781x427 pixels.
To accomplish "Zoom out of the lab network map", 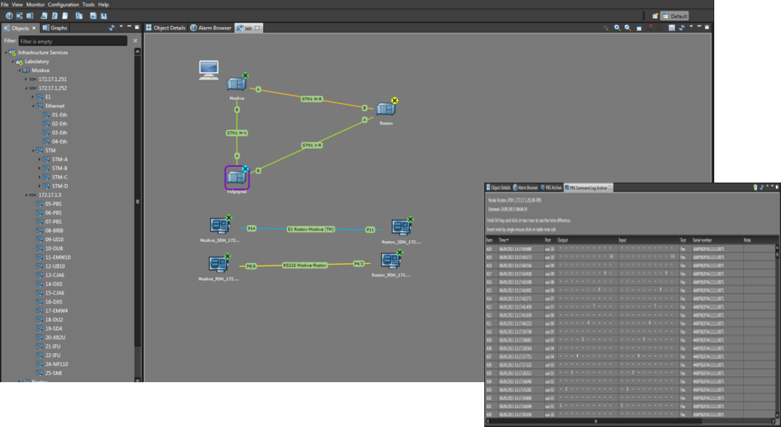I will (x=628, y=28).
